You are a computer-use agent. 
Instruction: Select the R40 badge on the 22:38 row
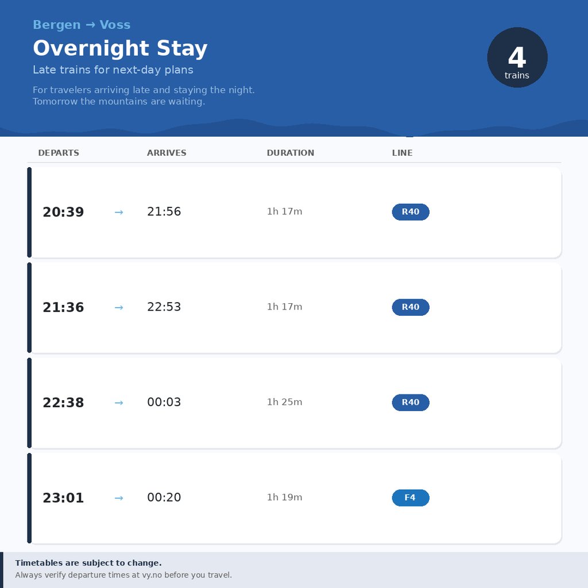pos(411,403)
